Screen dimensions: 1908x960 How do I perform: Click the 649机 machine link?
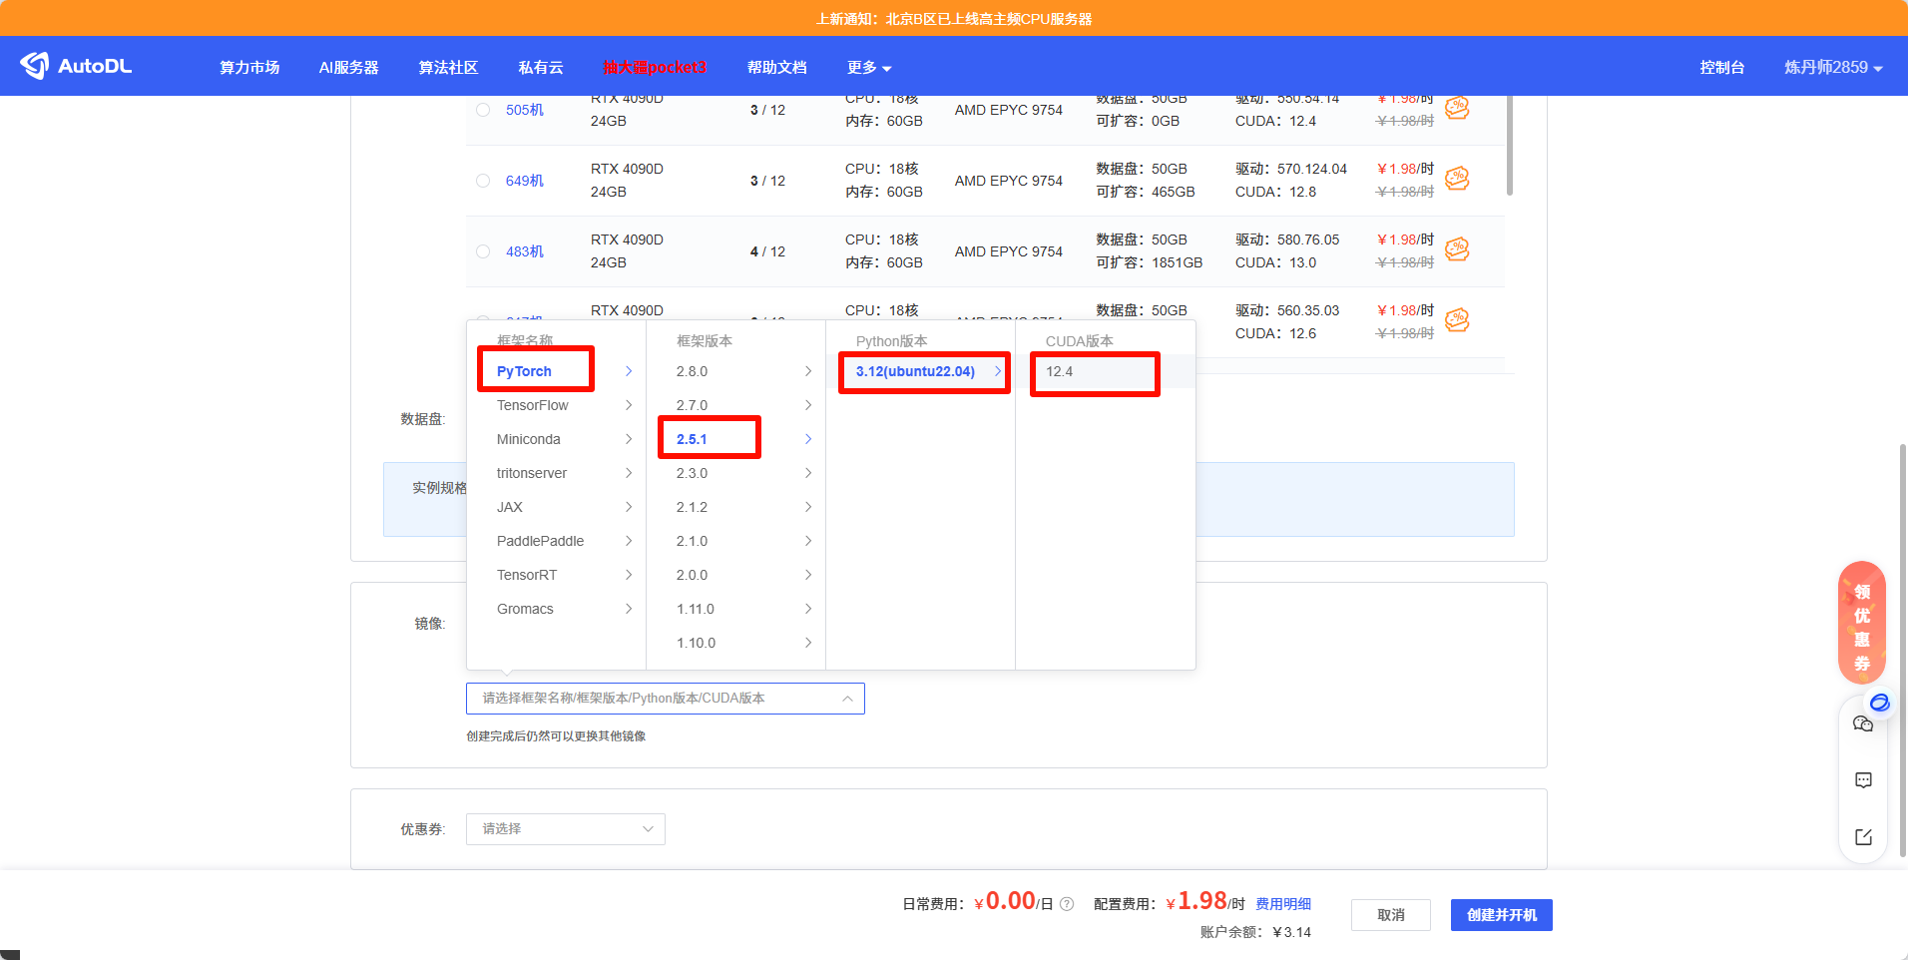coord(525,181)
